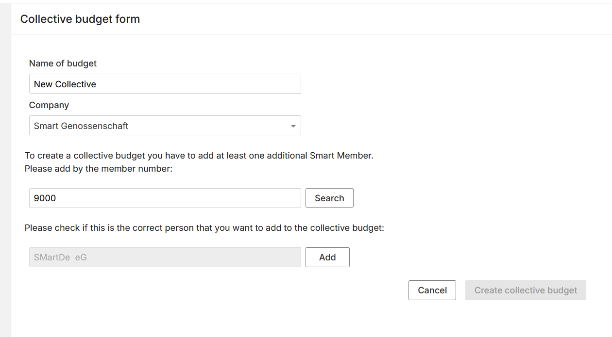This screenshot has height=337, width=612.
Task: Click the 'Name of budget' label
Action: (x=63, y=64)
